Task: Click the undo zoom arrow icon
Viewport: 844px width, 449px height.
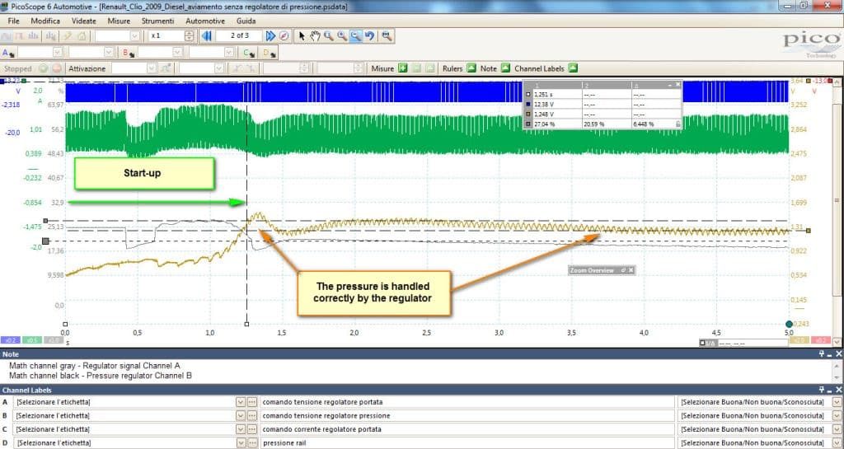Action: (369, 36)
